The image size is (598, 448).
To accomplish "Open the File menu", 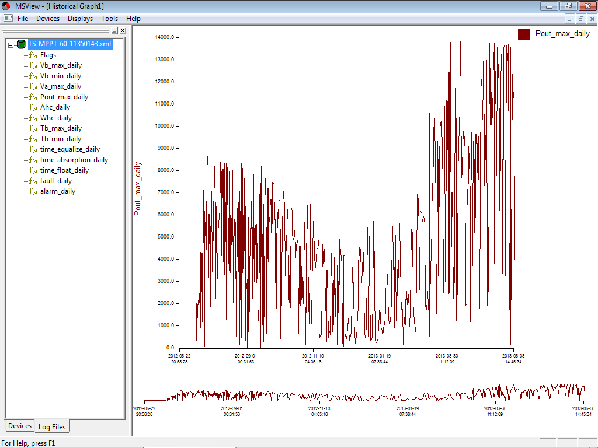I will (23, 19).
